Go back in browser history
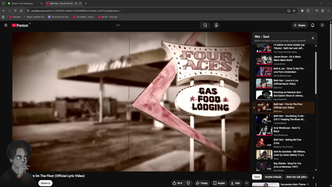332x187 pixels. pos(3,11)
